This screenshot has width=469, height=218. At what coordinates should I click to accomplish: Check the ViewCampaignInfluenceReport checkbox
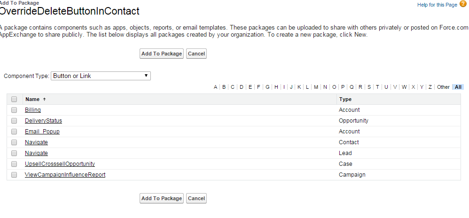[x=14, y=175]
